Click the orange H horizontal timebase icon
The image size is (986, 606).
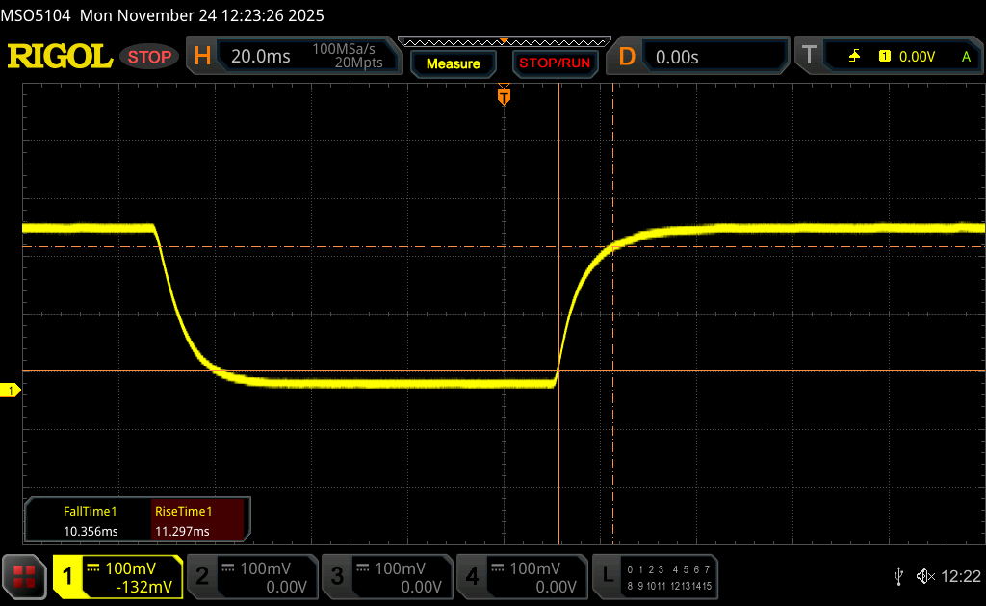(202, 57)
